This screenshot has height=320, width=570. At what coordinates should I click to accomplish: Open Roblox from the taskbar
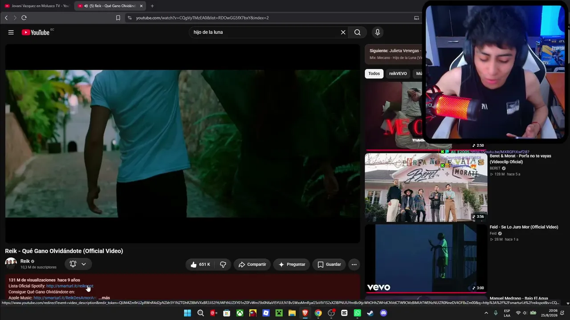(266, 313)
